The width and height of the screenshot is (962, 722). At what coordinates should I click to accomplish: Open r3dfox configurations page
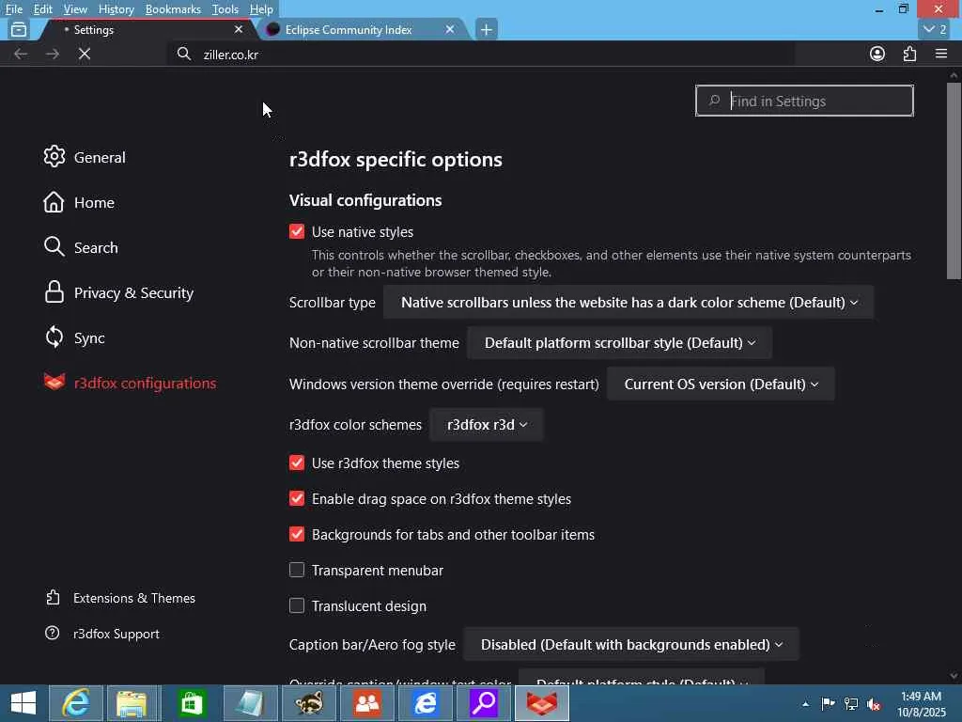pos(145,384)
